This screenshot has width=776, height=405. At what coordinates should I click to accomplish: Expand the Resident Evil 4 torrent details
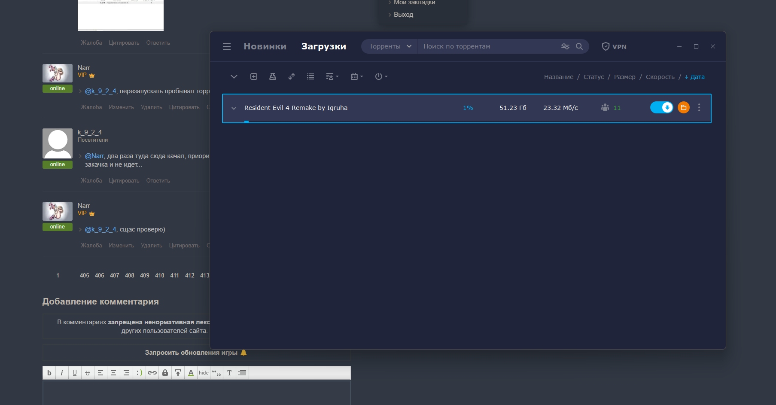234,108
